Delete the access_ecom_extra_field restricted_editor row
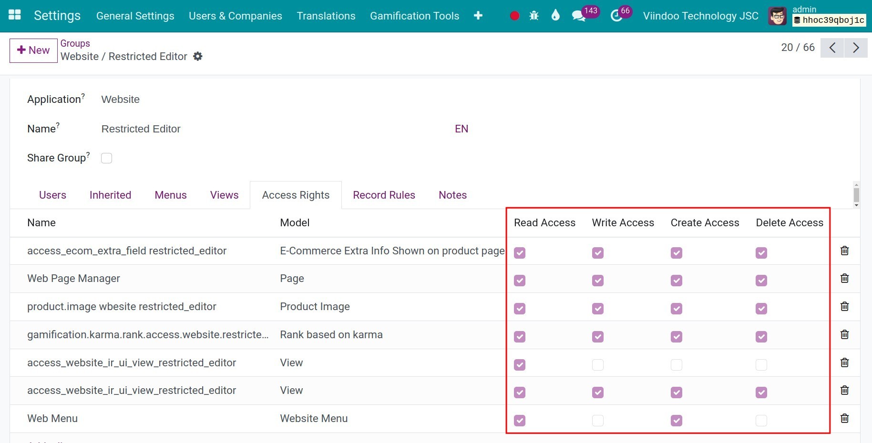The width and height of the screenshot is (872, 443). [x=844, y=251]
